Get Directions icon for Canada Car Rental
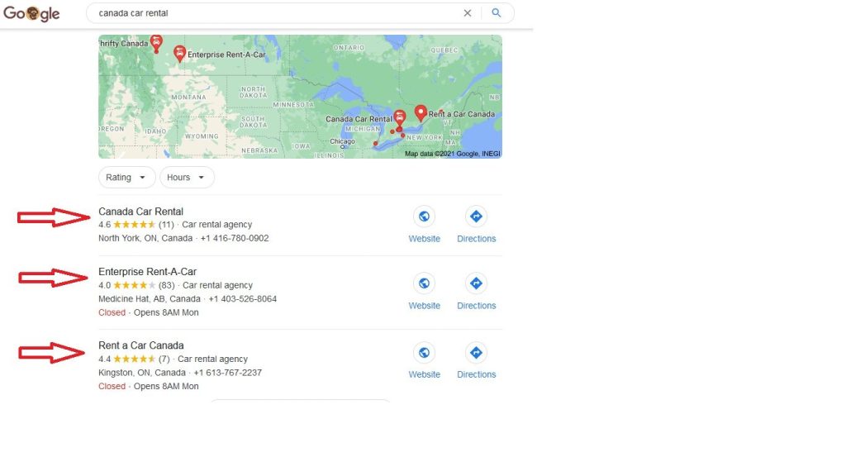Screen dimensions: 846x476 (476, 217)
